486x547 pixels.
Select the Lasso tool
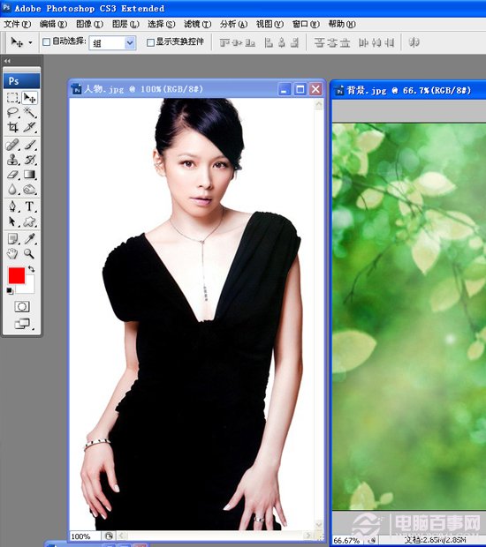(x=12, y=112)
